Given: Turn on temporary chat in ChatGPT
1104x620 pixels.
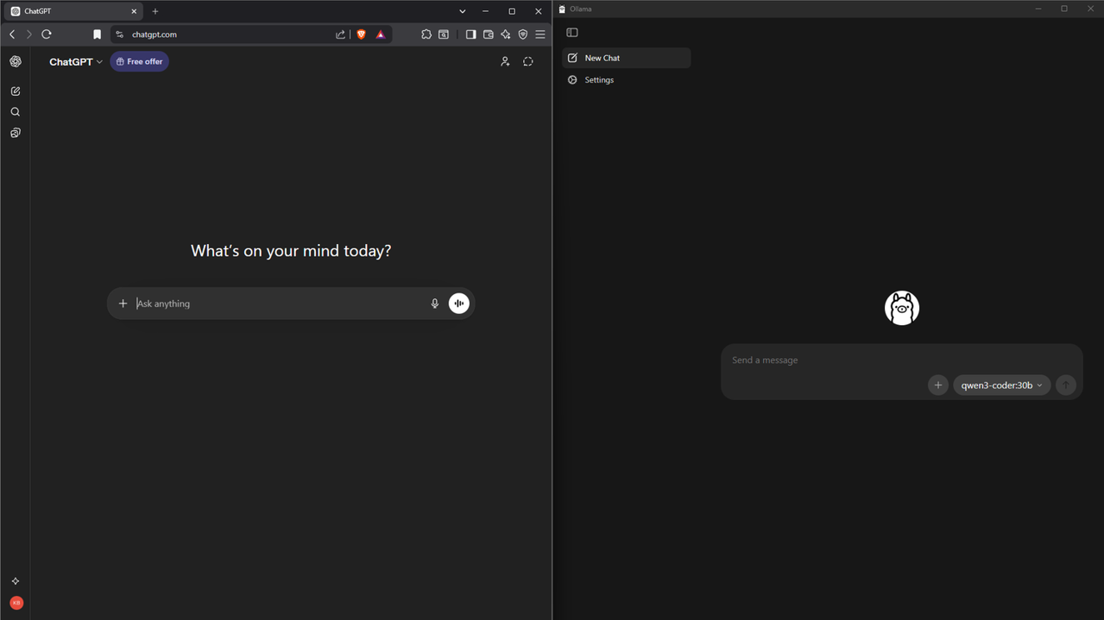Looking at the screenshot, I should pos(528,61).
